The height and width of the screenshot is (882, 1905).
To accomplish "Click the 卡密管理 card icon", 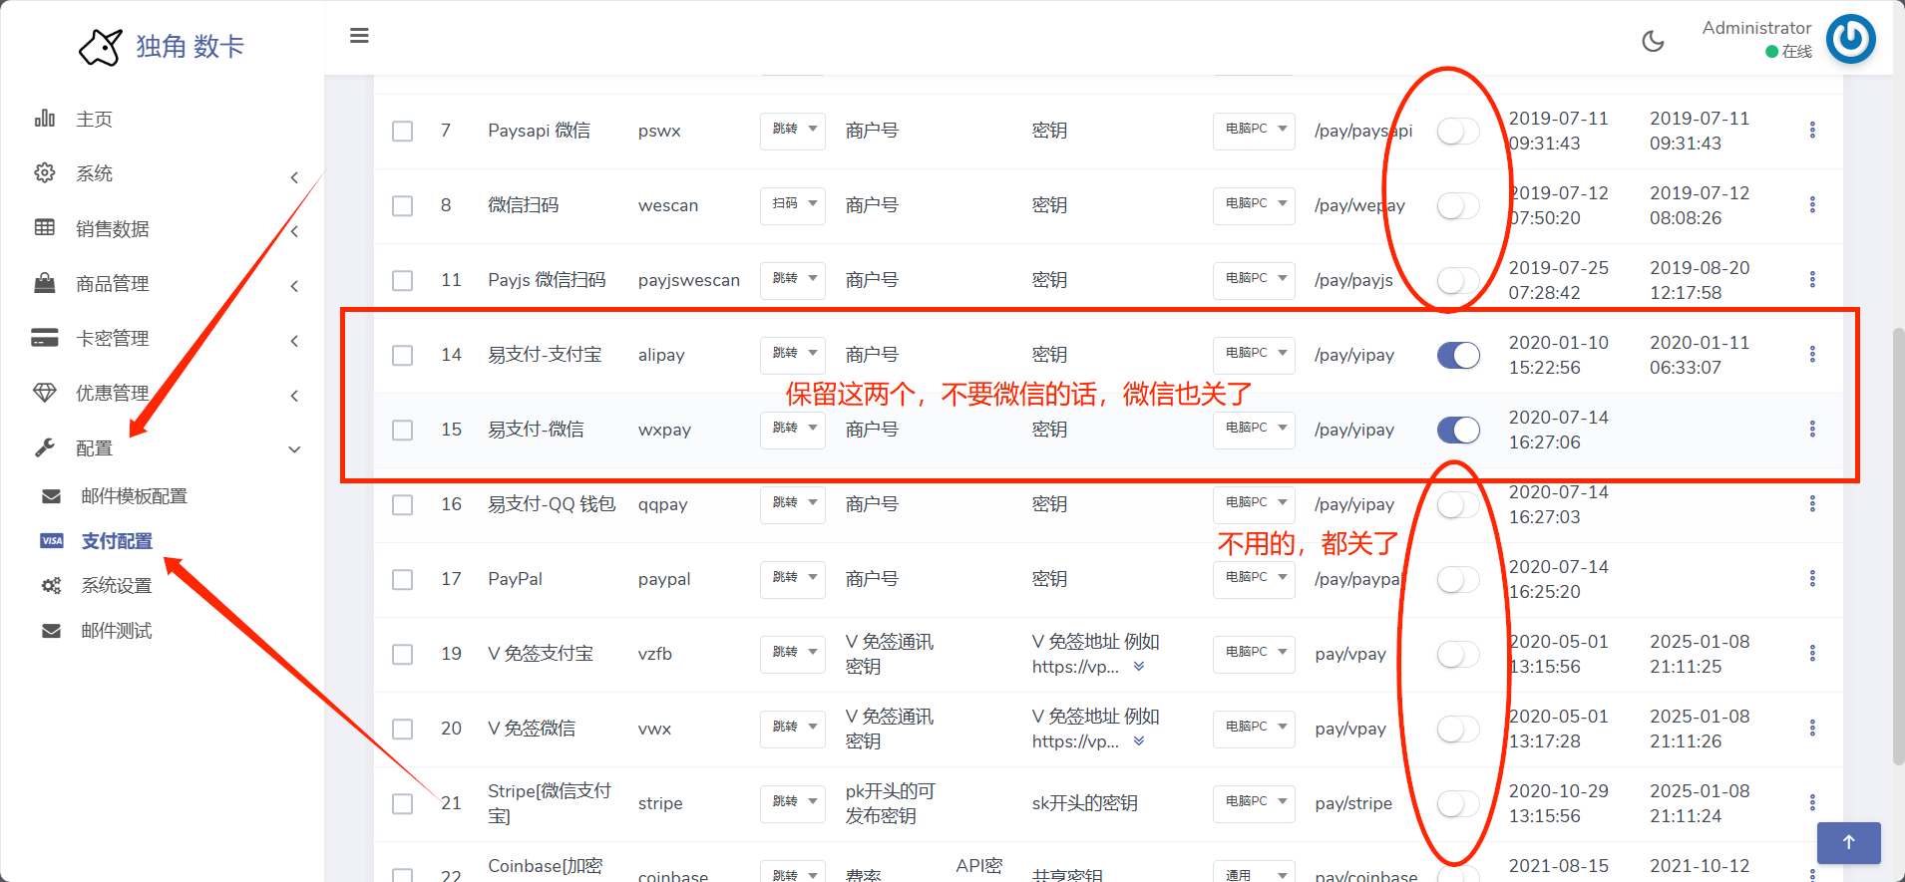I will click(45, 338).
